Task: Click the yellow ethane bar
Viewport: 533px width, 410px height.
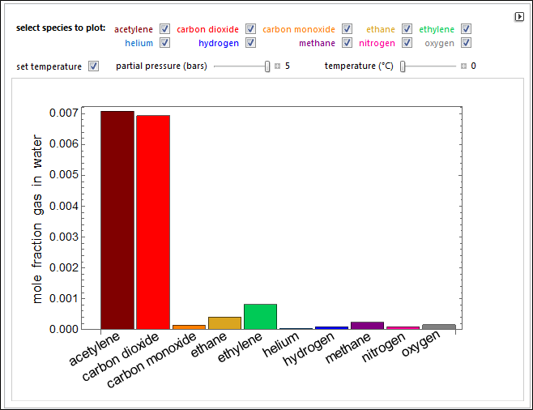Action: click(224, 322)
